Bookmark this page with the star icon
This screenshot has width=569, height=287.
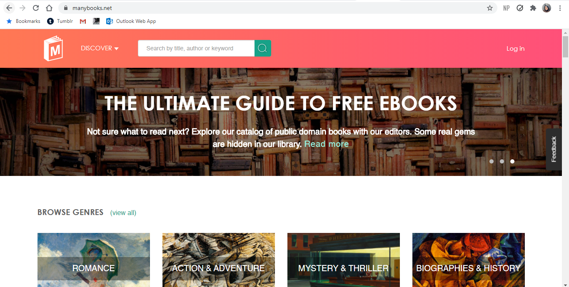coord(490,8)
